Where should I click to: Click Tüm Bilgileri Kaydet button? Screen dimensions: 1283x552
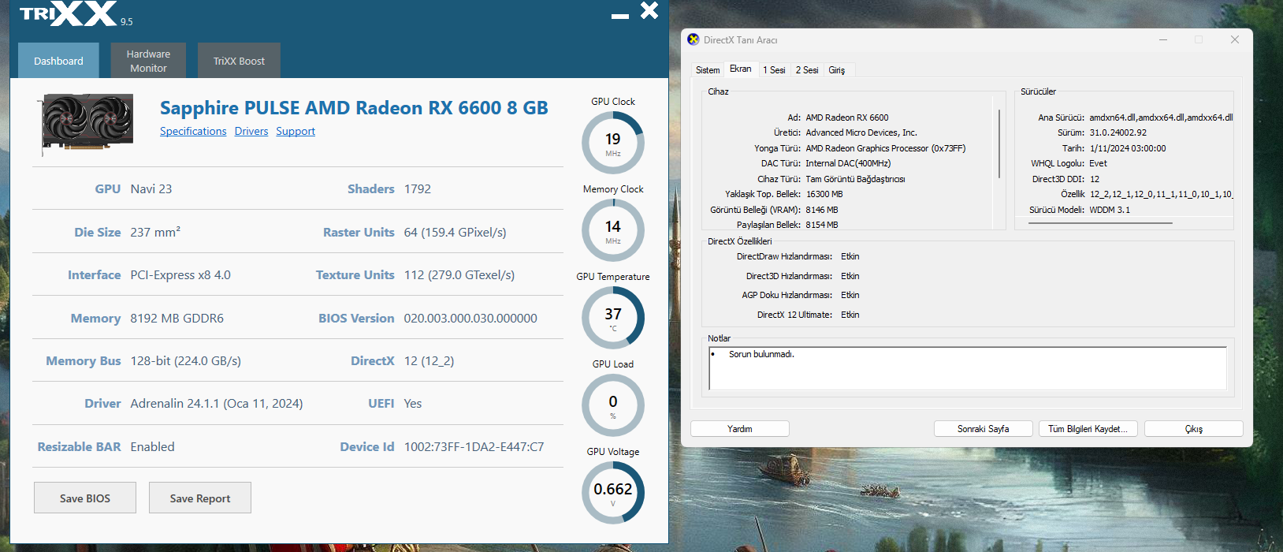tap(1088, 428)
